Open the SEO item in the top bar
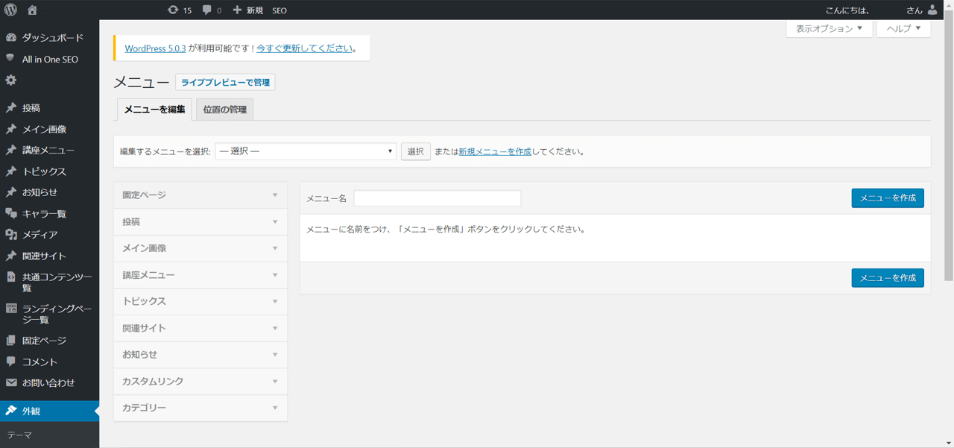Image resolution: width=954 pixels, height=448 pixels. tap(279, 10)
